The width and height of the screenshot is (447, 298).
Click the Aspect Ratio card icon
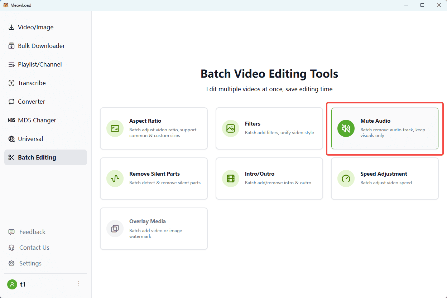pos(115,128)
